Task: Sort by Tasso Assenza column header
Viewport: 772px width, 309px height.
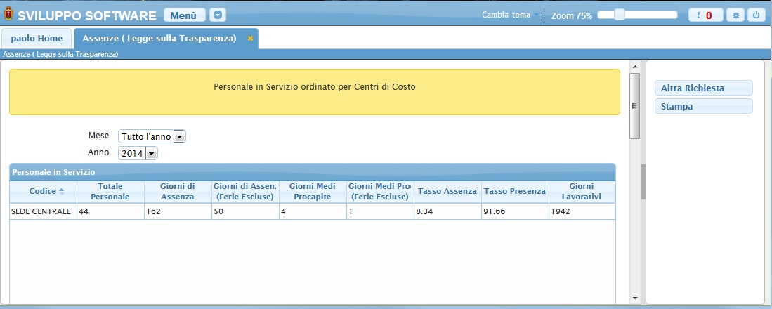Action: coord(447,192)
